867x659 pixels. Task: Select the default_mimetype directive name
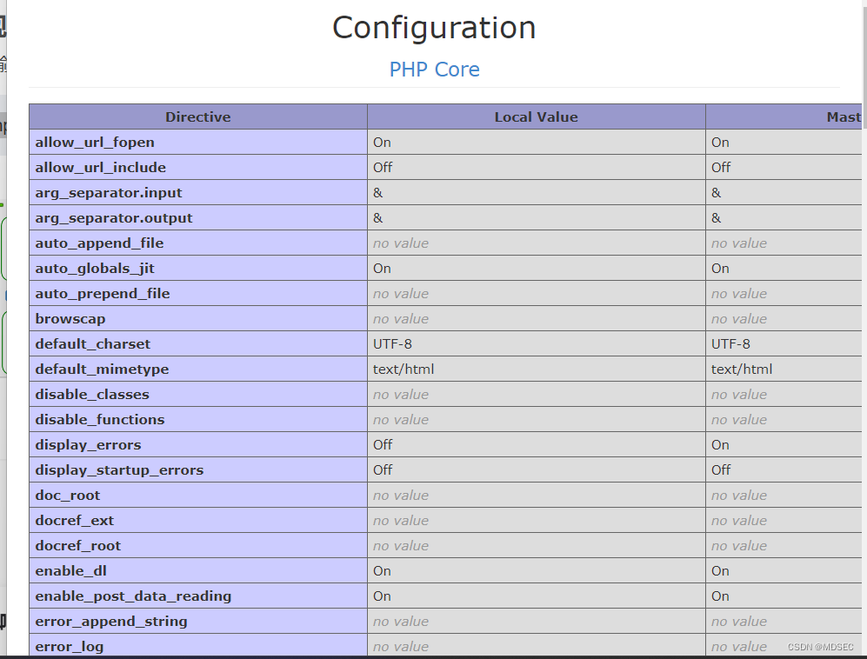[103, 369]
